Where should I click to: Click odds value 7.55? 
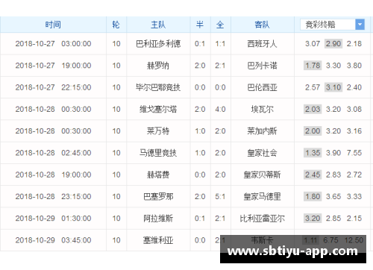(354, 153)
